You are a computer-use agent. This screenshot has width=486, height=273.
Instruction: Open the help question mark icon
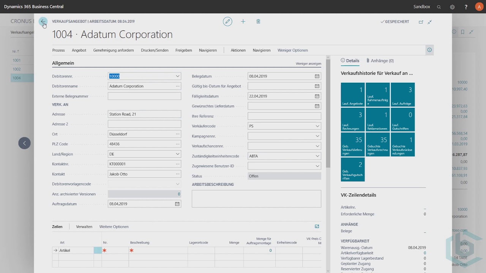(466, 7)
